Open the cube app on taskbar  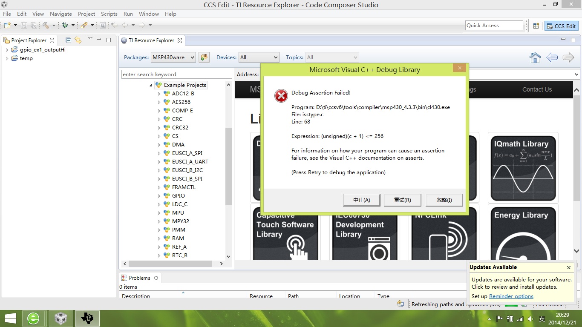61,318
